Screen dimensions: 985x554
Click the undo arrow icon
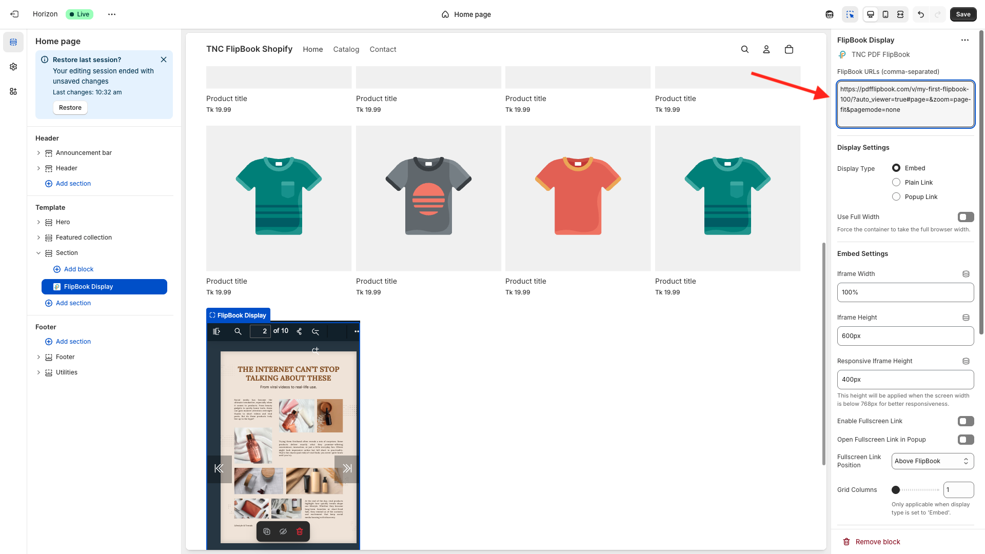[x=921, y=14]
